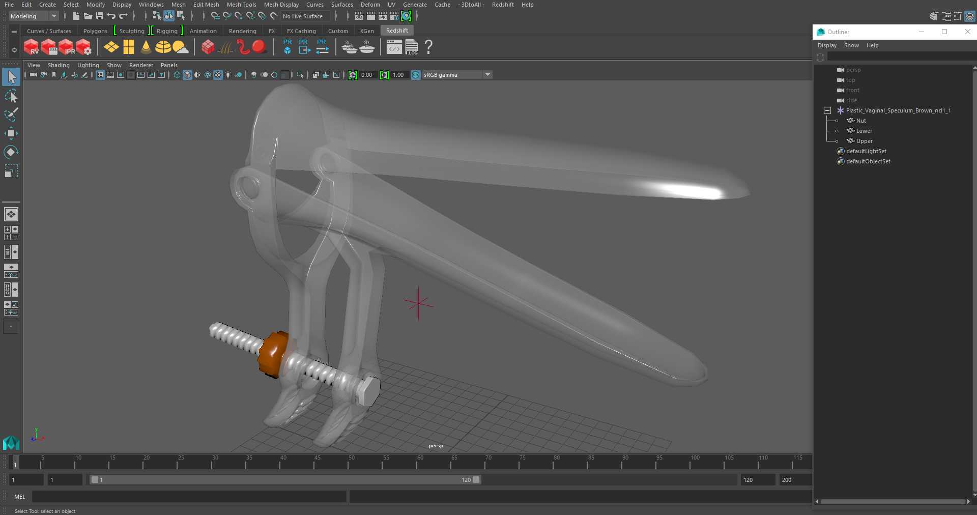Open the shelf tab list menu
The width and height of the screenshot is (977, 515).
(14, 32)
